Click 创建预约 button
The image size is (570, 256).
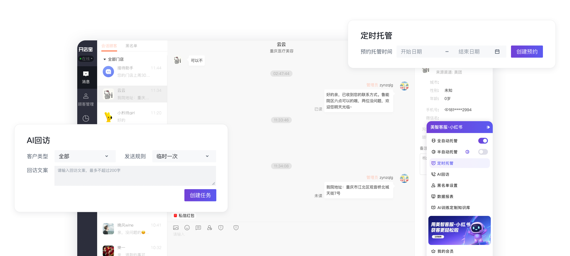527,51
